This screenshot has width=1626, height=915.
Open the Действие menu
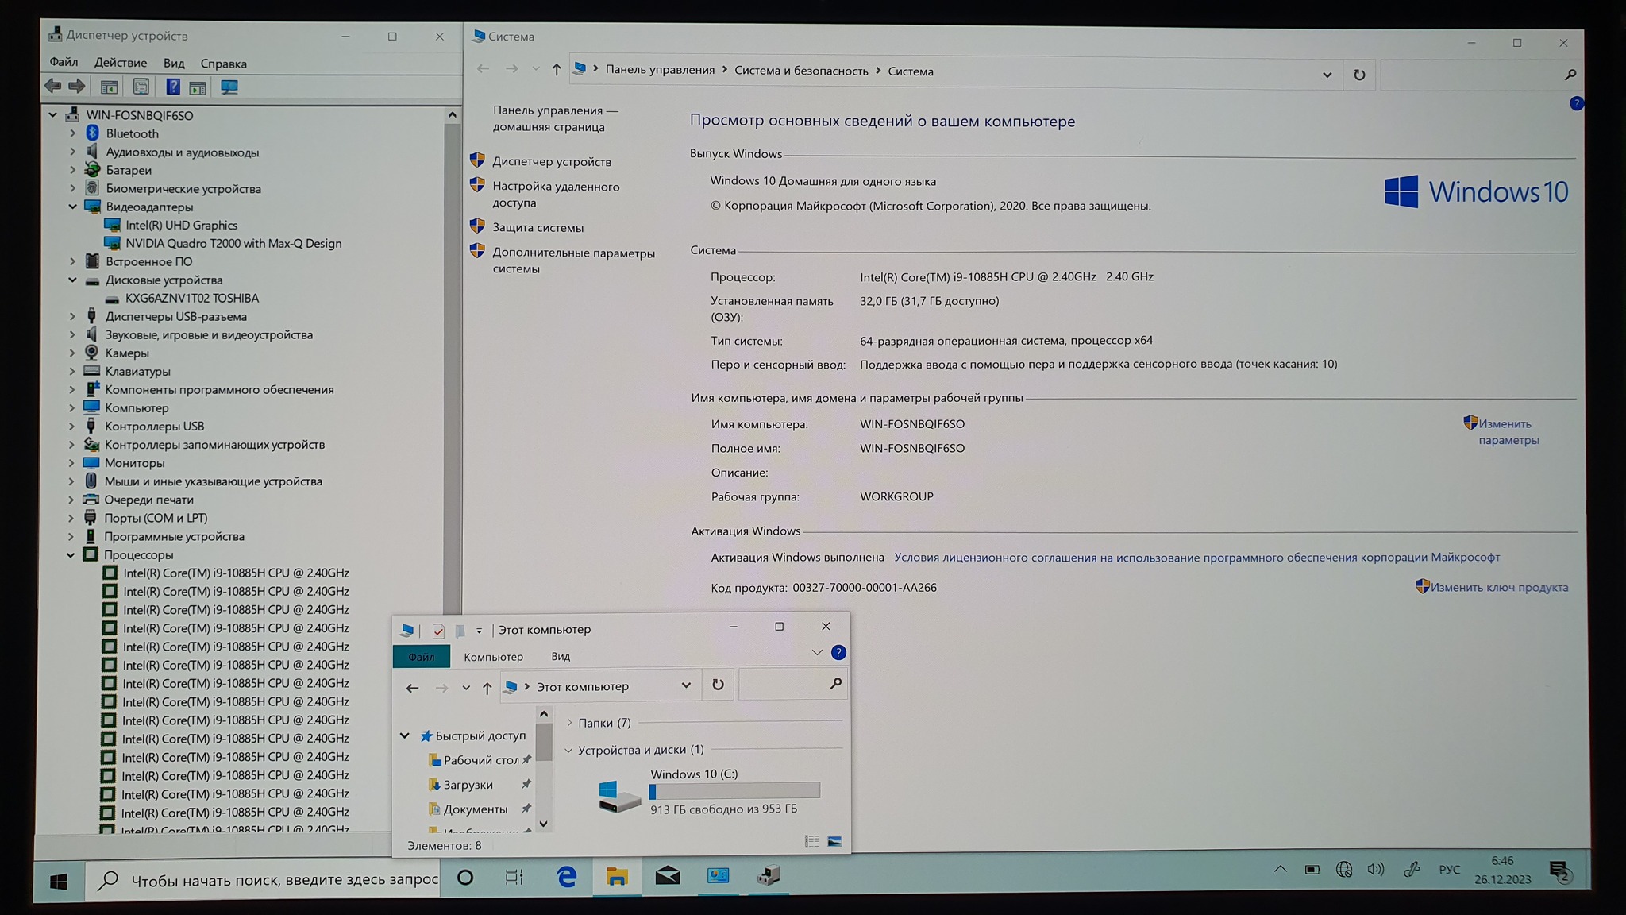(120, 63)
